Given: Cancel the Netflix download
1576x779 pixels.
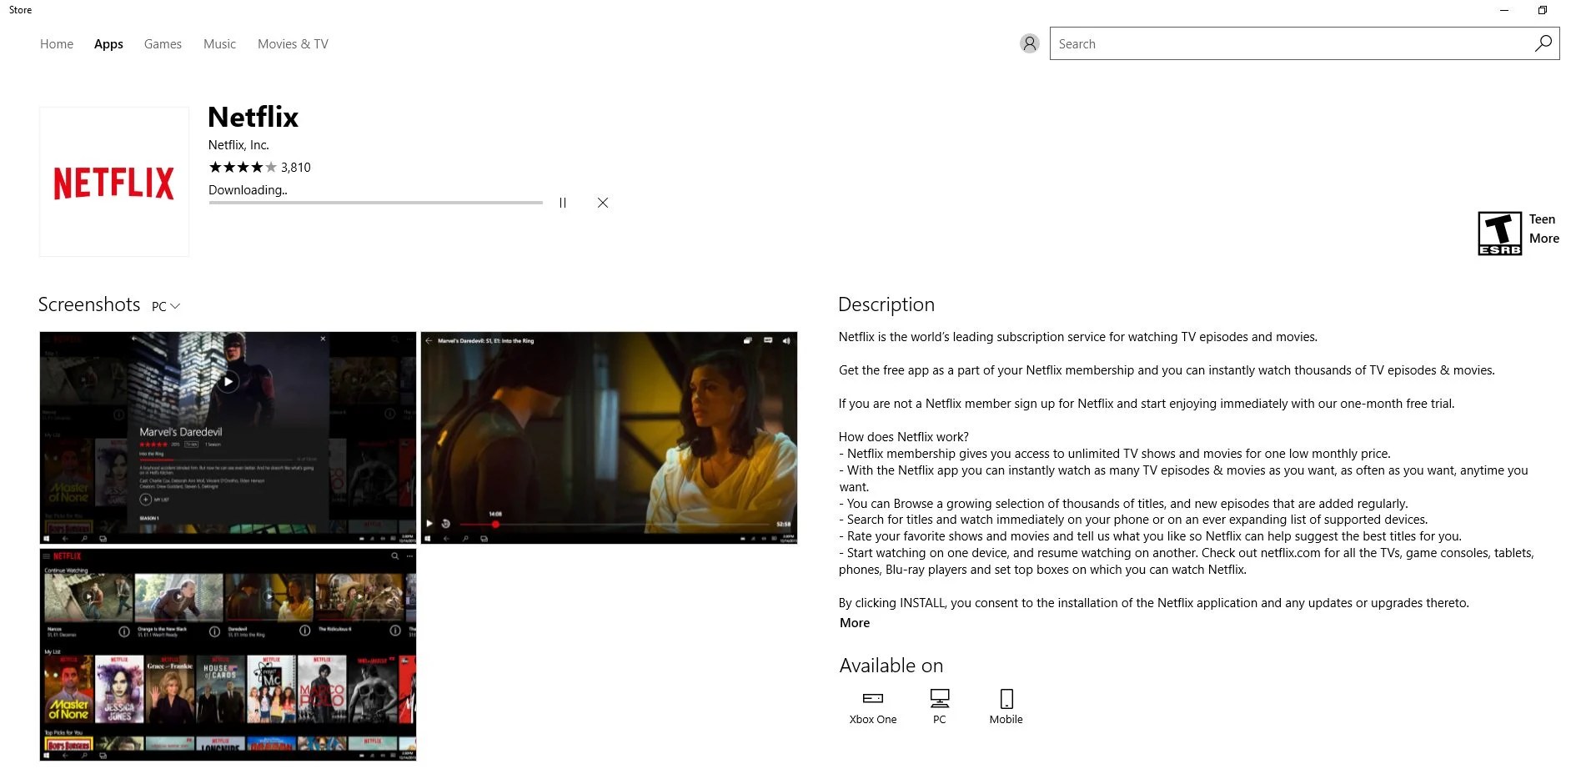Looking at the screenshot, I should click(x=603, y=203).
